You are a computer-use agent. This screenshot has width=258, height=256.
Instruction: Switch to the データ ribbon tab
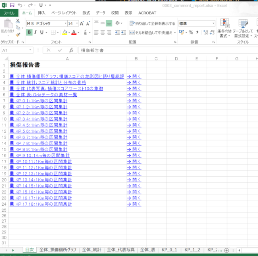coord(101,13)
